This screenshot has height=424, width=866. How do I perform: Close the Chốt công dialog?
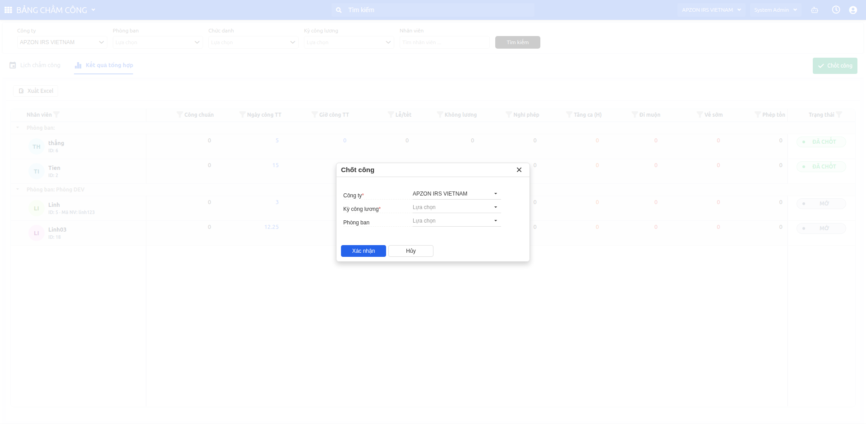tap(519, 170)
